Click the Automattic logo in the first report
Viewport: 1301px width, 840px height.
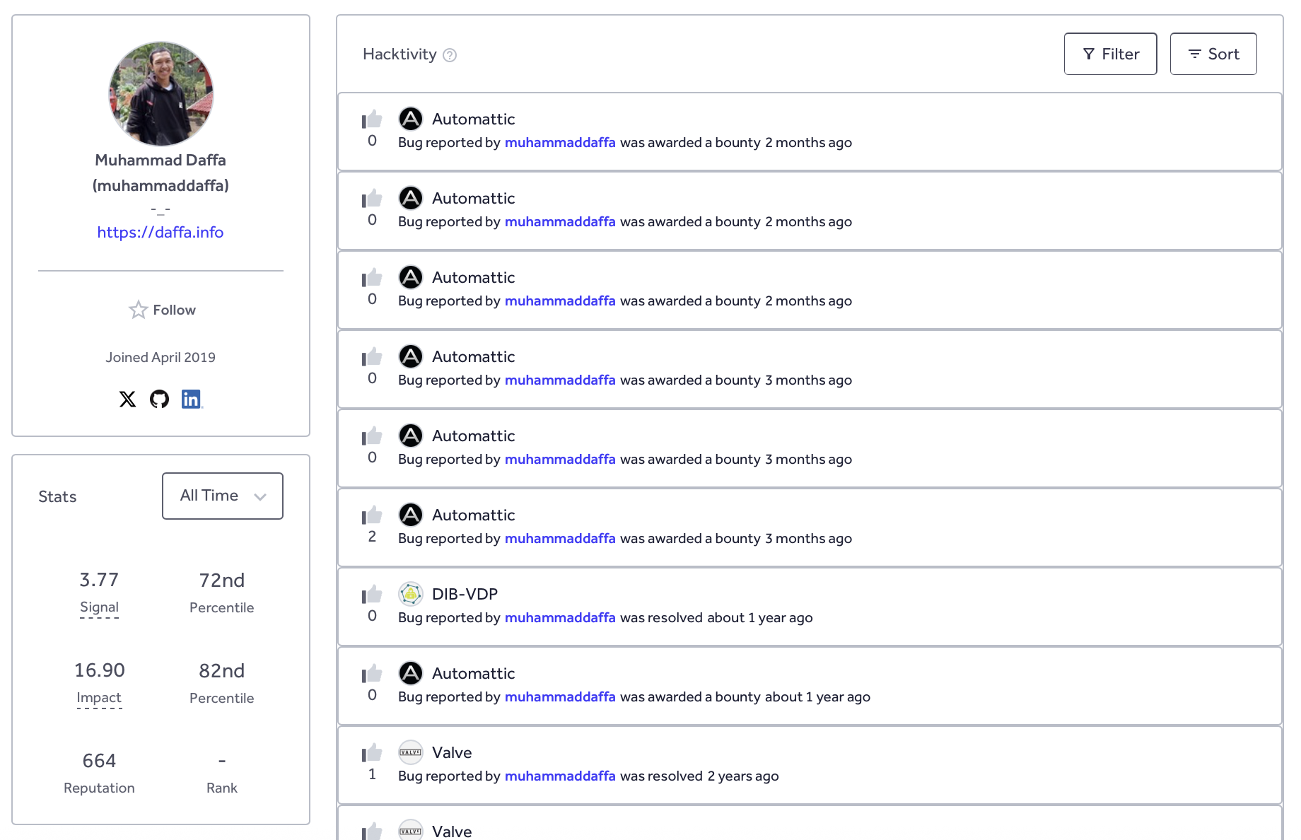pyautogui.click(x=411, y=119)
